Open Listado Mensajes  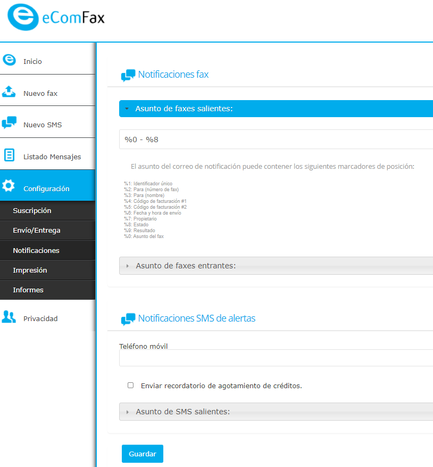pos(48,154)
